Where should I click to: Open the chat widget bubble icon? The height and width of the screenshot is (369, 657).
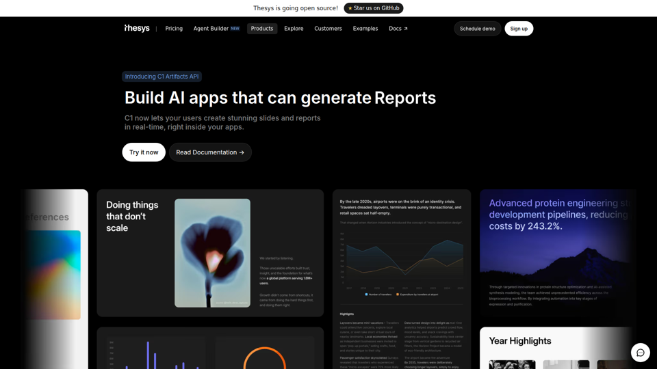tap(641, 353)
